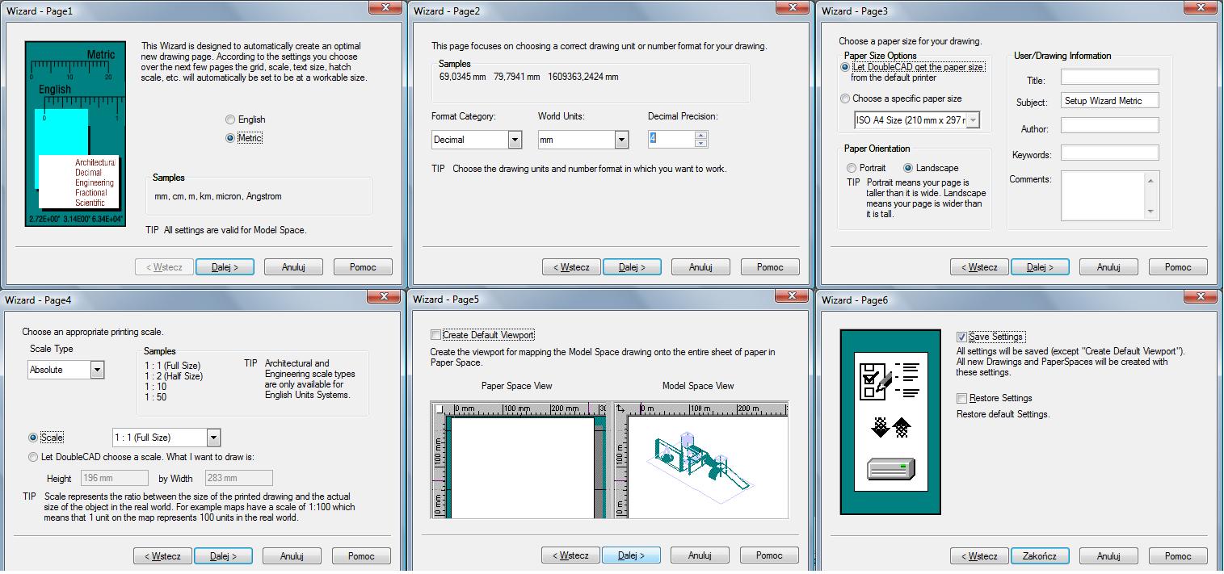The width and height of the screenshot is (1224, 574).
Task: Open the Format Category dropdown
Action: tap(515, 140)
